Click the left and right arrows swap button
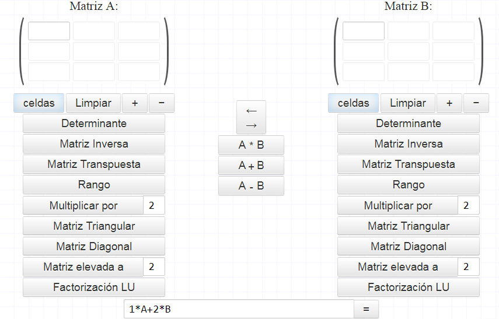This screenshot has height=319, width=499. 251,118
